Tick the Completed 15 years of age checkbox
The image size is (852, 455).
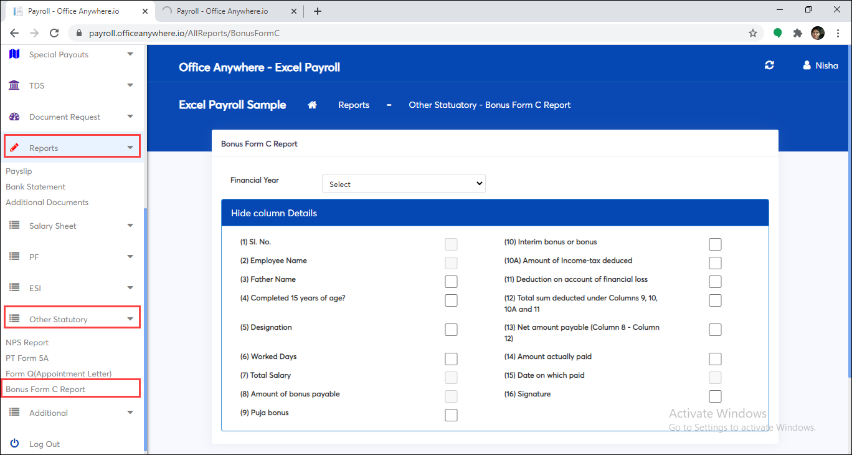(452, 300)
